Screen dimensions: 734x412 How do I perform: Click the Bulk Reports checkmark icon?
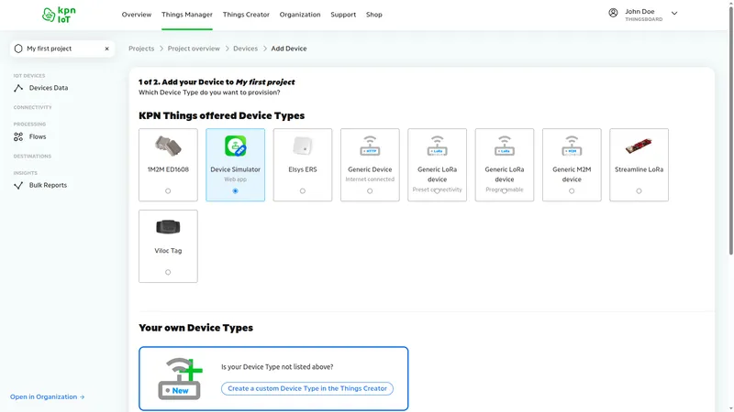(18, 186)
